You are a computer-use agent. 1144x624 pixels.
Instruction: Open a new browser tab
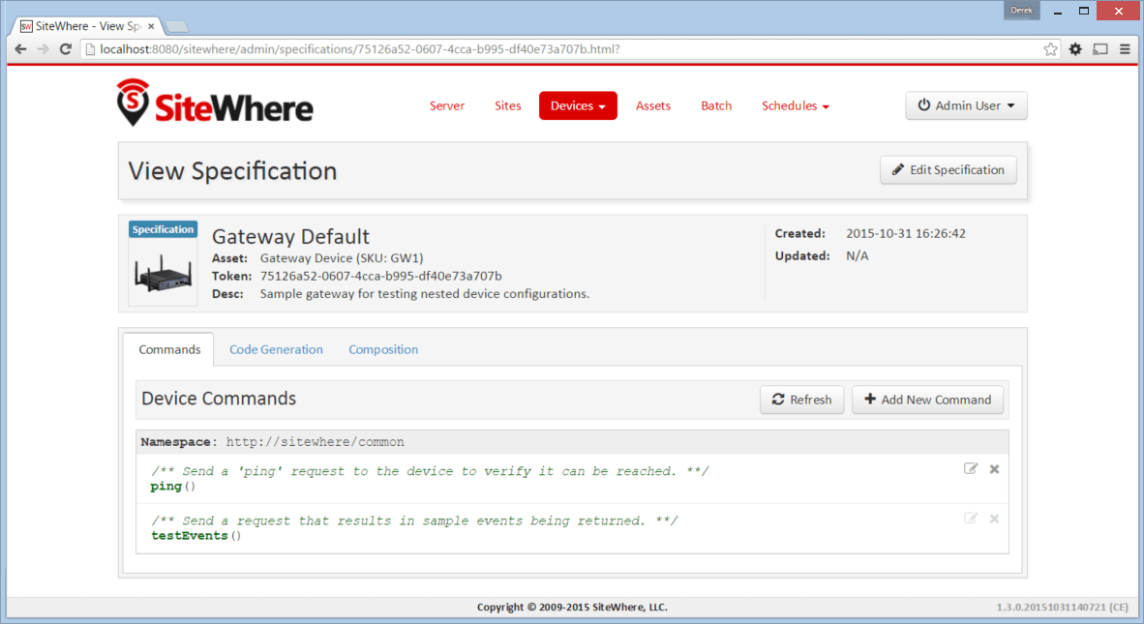176,26
